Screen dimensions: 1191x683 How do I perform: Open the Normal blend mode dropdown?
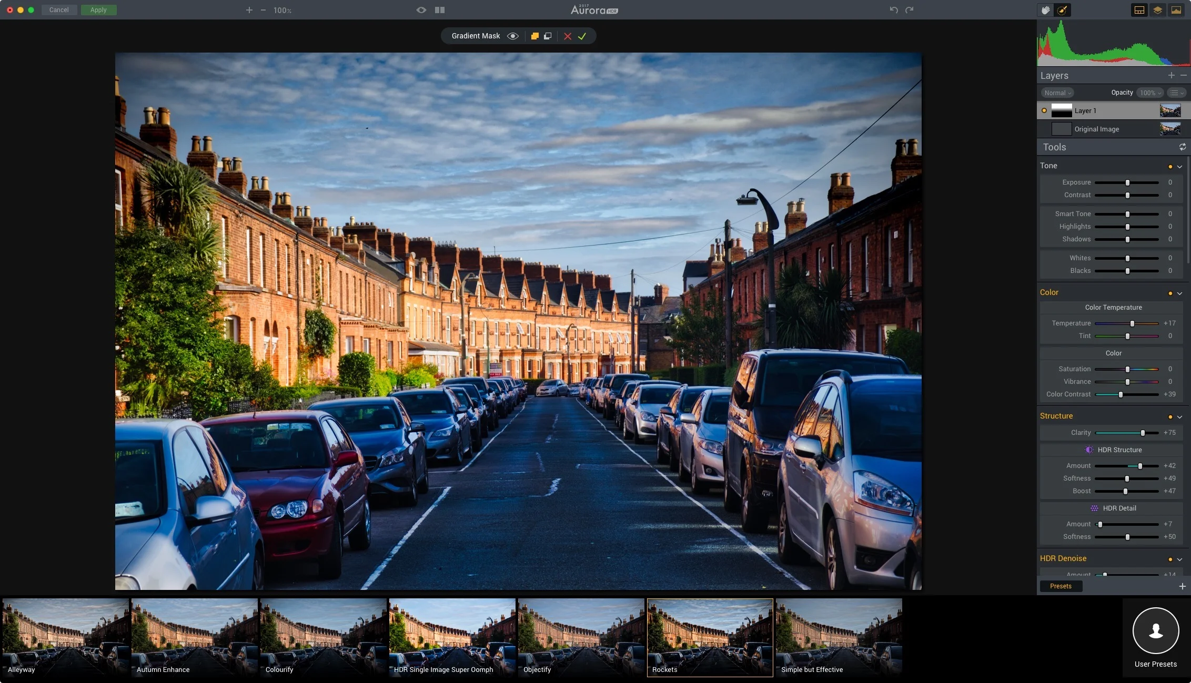(x=1057, y=93)
